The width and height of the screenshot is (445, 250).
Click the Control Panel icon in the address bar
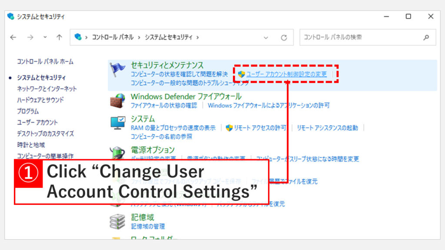tap(78, 37)
